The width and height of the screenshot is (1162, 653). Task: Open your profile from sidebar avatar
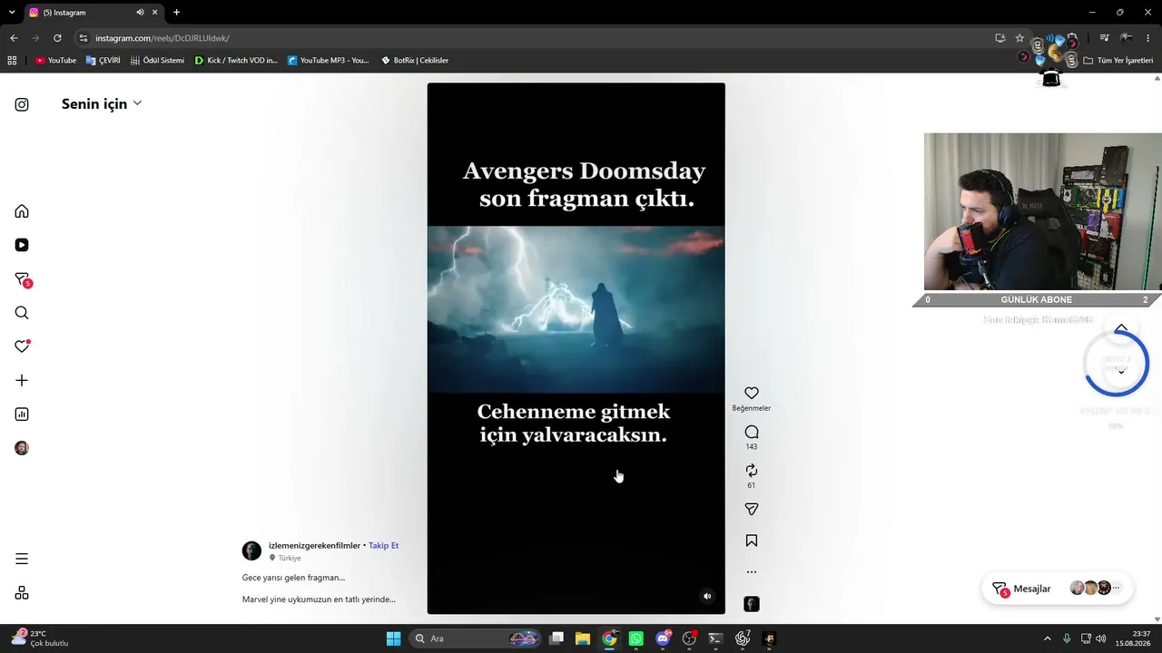click(x=22, y=448)
